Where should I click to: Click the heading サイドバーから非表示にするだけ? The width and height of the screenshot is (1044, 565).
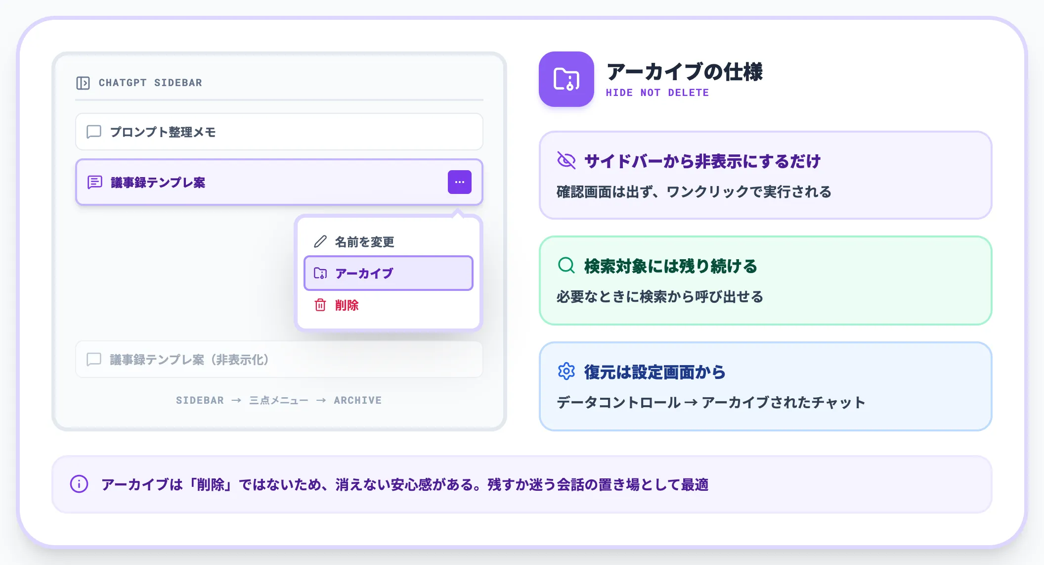coord(702,161)
